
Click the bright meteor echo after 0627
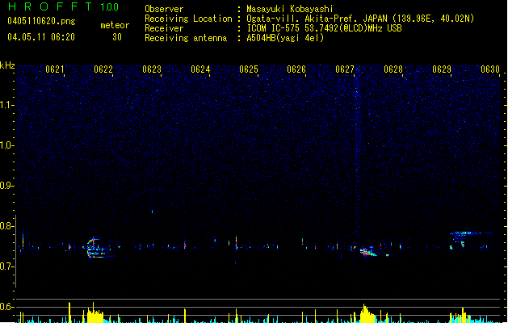click(367, 252)
